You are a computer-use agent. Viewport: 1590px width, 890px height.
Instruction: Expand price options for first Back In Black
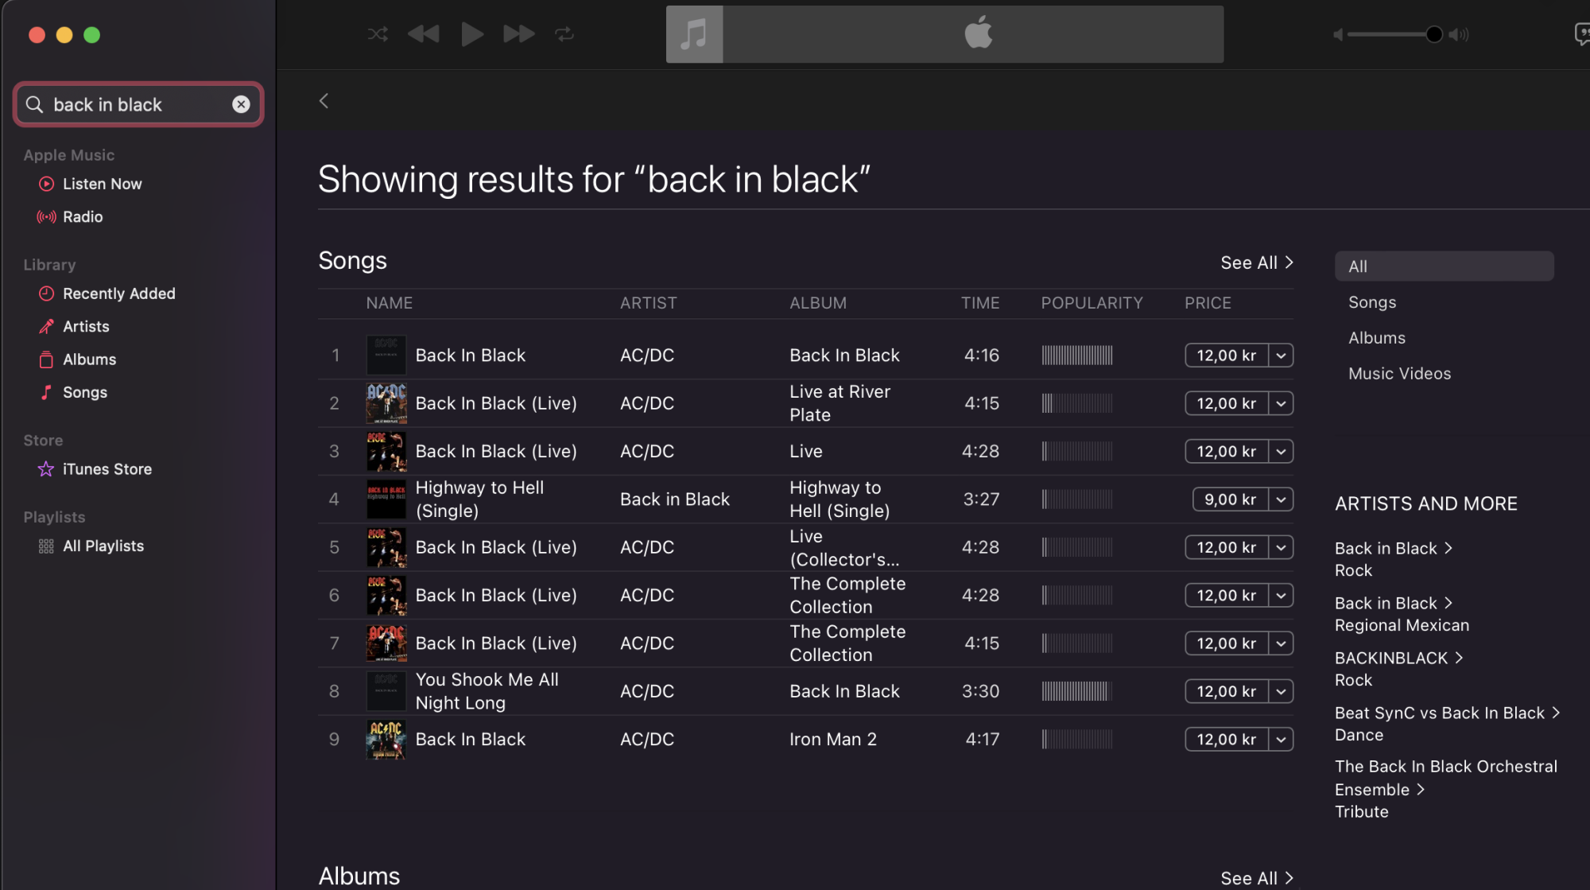tap(1281, 356)
